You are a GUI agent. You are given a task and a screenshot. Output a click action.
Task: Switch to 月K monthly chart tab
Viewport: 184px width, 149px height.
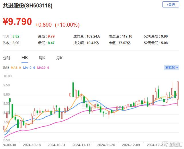59,58
